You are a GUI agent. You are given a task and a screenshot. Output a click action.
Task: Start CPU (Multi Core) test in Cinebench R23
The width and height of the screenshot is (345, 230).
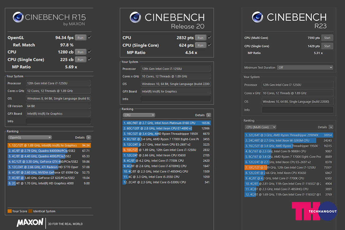point(327,38)
